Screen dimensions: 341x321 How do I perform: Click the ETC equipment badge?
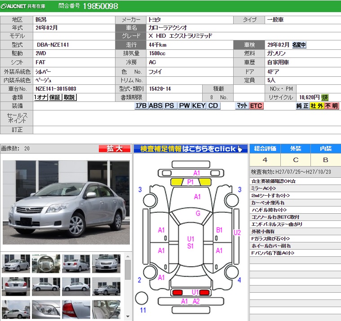pos(256,106)
